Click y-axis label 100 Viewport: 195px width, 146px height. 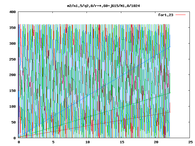[12, 106]
